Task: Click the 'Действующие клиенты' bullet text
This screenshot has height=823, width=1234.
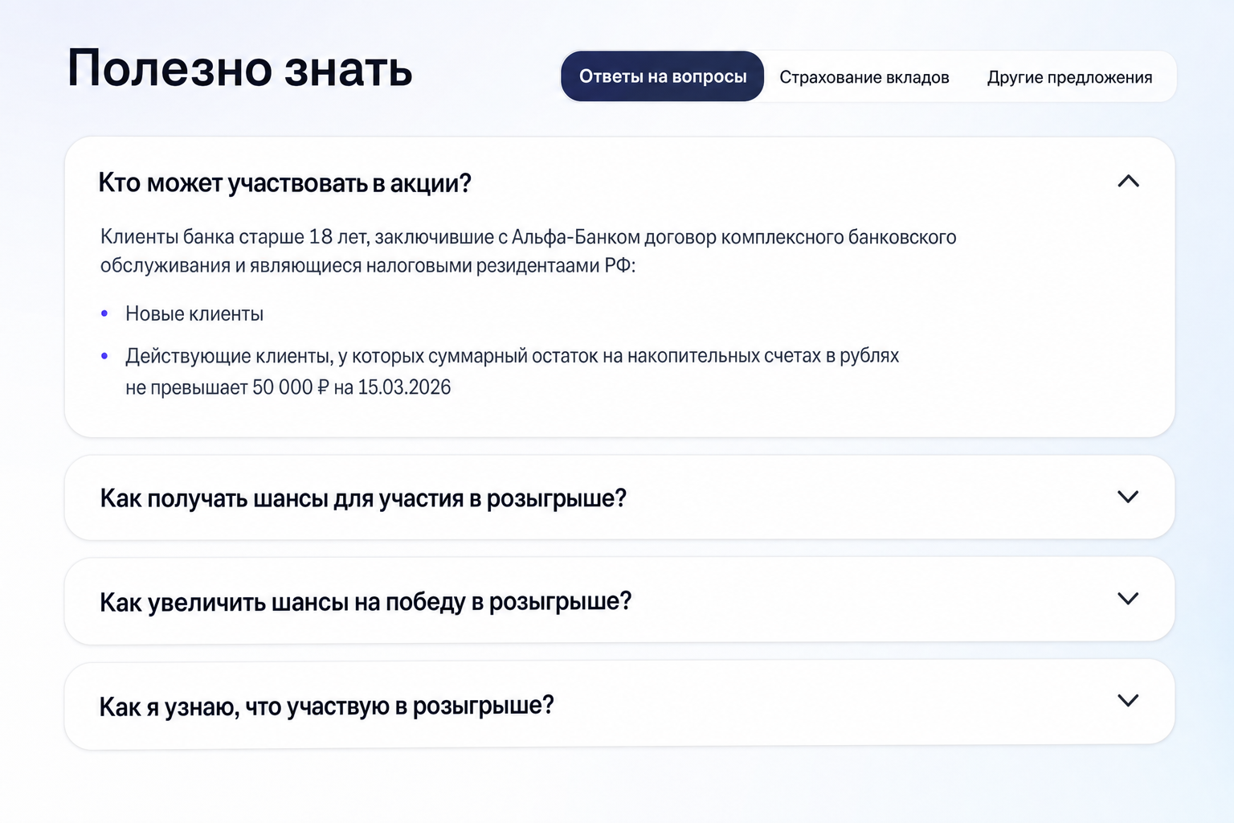Action: coord(512,371)
